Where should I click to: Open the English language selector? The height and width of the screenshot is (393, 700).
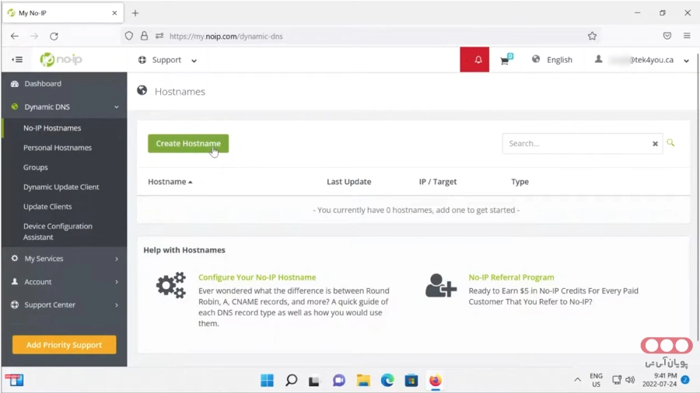[x=552, y=60]
